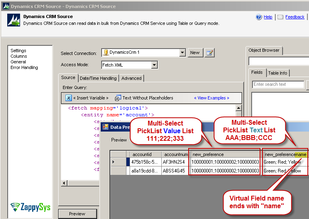Viewport: 309px width, 219px height.
Task: Switch to the Source tab
Action: click(68, 77)
